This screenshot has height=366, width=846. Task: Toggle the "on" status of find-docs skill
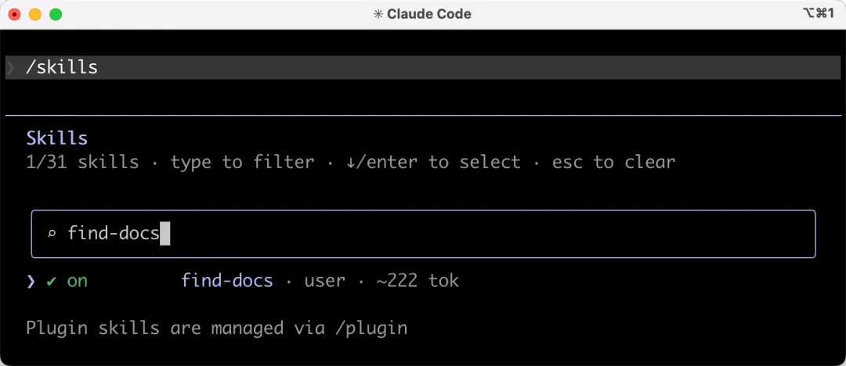[x=77, y=281]
